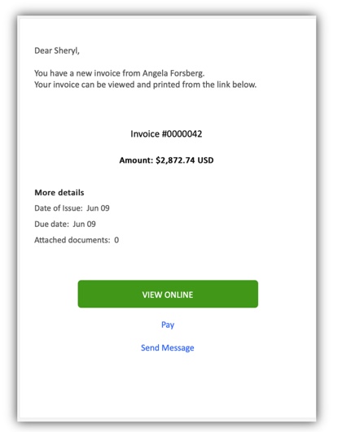This screenshot has height=432, width=338.
Task: Click the sentence about viewing and printing invoice
Action: point(146,85)
